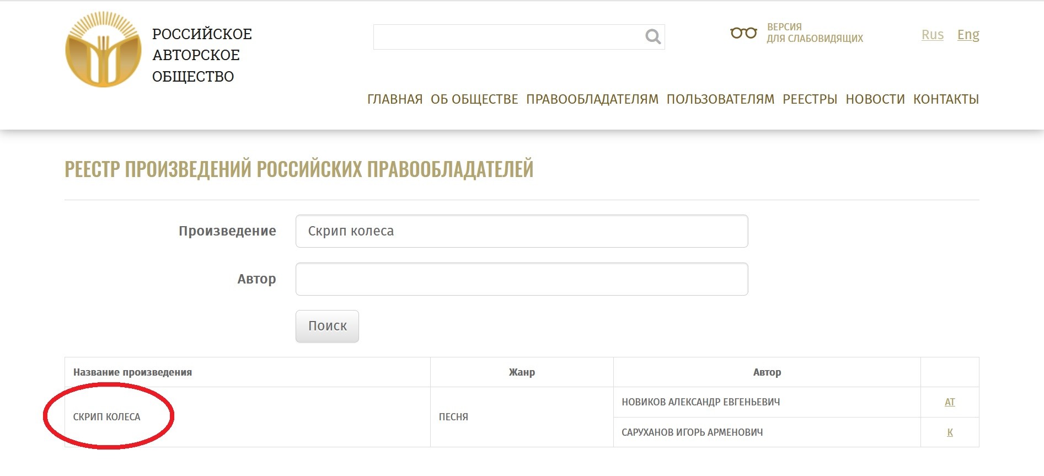Switch language to Rus
This screenshot has height=476, width=1044.
(933, 35)
